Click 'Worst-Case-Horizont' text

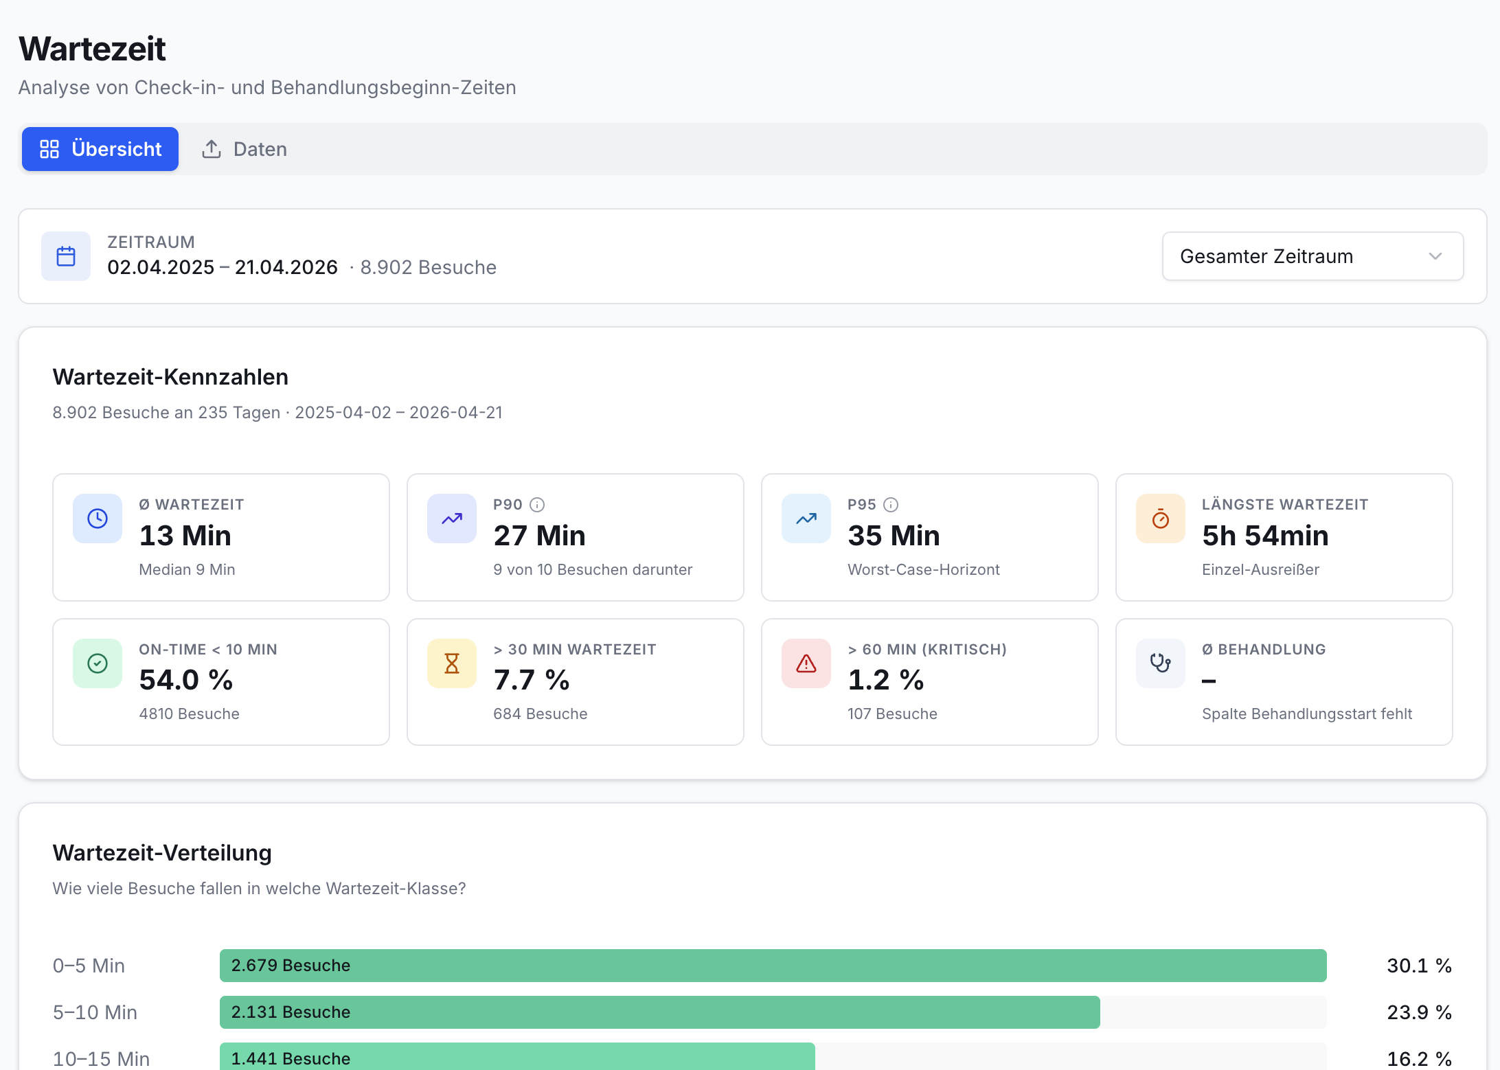tap(924, 570)
